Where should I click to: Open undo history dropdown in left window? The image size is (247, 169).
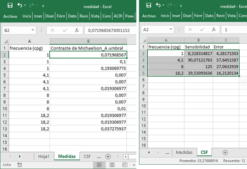[25, 5]
